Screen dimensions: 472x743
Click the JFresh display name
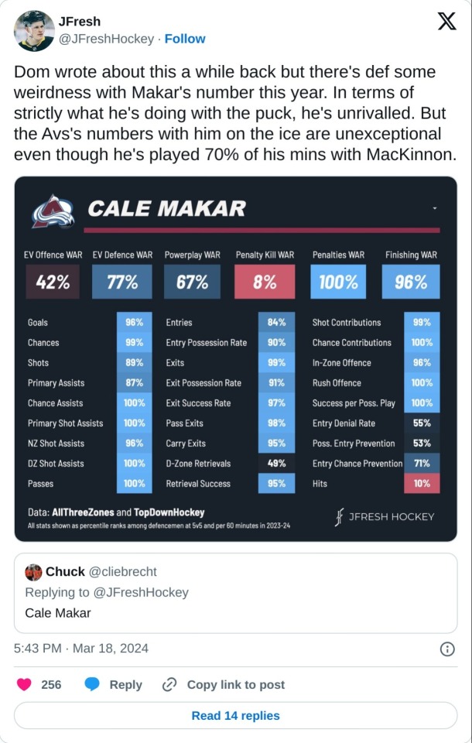(80, 22)
